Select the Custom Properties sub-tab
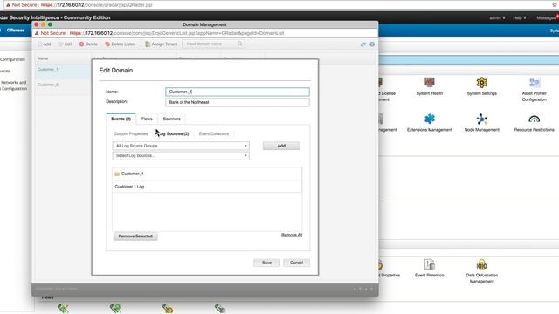Screen dimensions: 559x314 tap(130, 133)
